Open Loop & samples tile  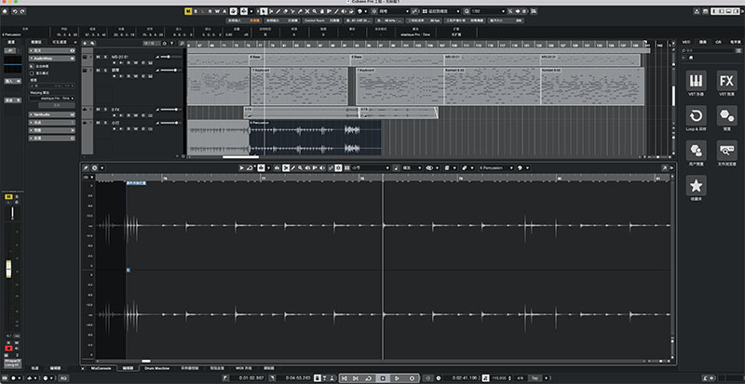696,115
